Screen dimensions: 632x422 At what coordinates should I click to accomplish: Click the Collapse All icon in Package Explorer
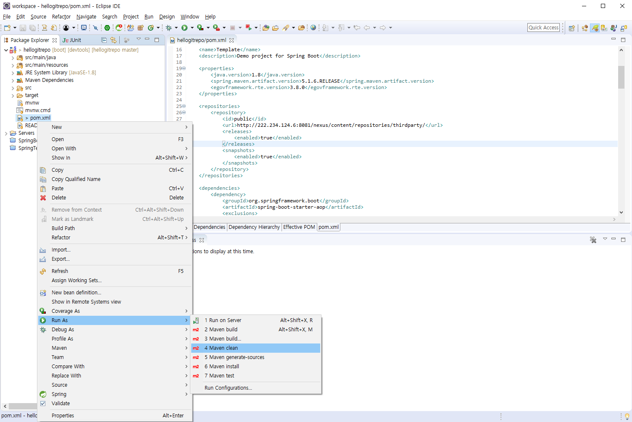[x=104, y=40]
